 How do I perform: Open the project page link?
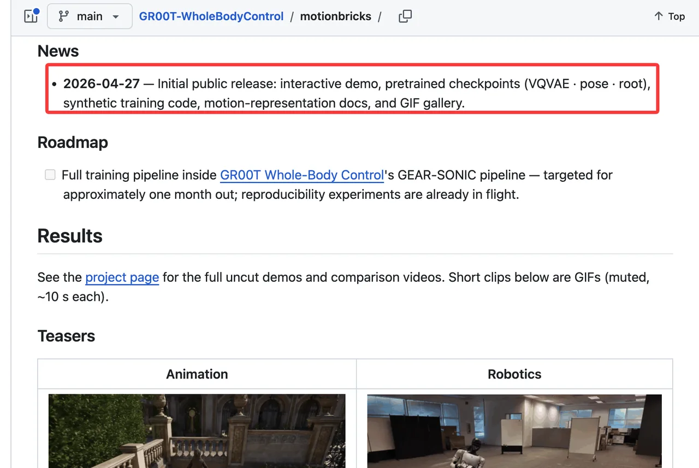click(x=122, y=277)
